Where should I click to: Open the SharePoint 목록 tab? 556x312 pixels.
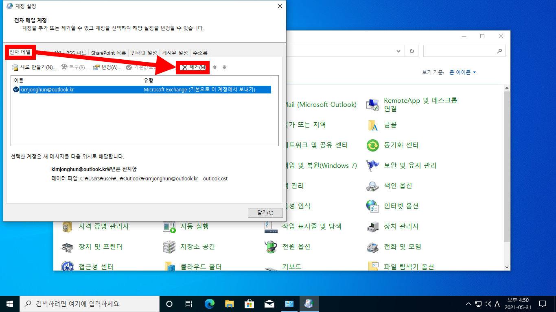pyautogui.click(x=108, y=53)
